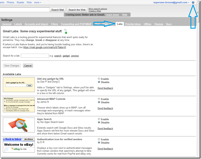201x159 pixels.
Task: Send feedback for Advanced IMAP Controls
Action: 105,109
